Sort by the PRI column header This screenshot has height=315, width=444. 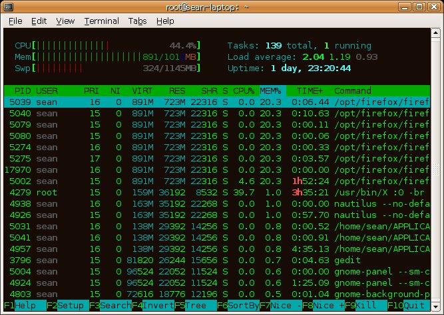pos(91,91)
